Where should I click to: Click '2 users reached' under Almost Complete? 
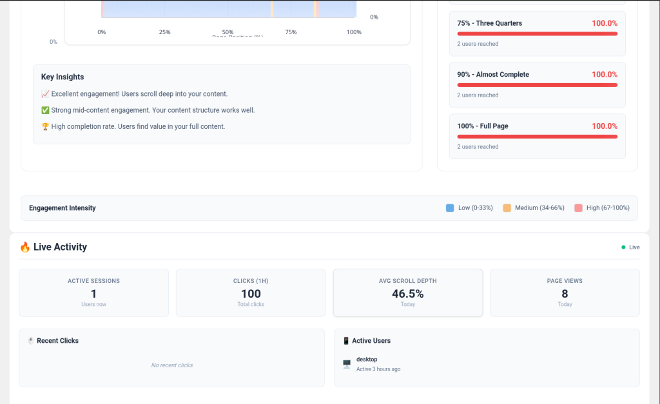pos(478,95)
